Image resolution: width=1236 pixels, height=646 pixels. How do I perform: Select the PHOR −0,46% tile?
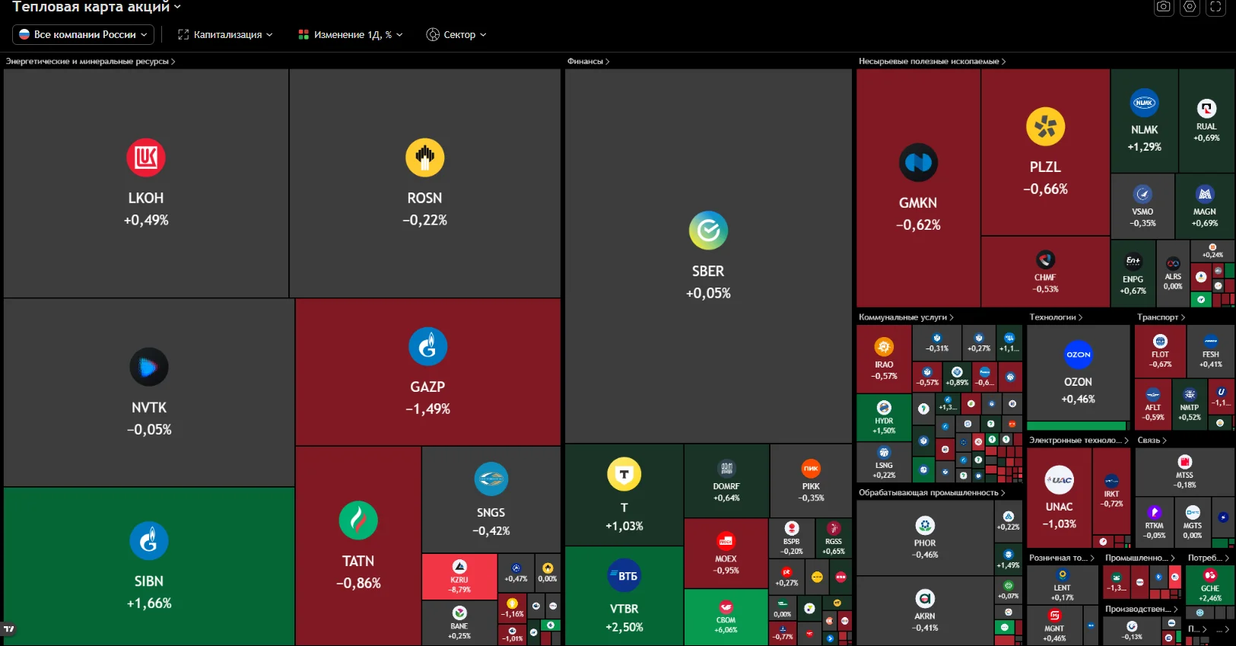coord(925,537)
